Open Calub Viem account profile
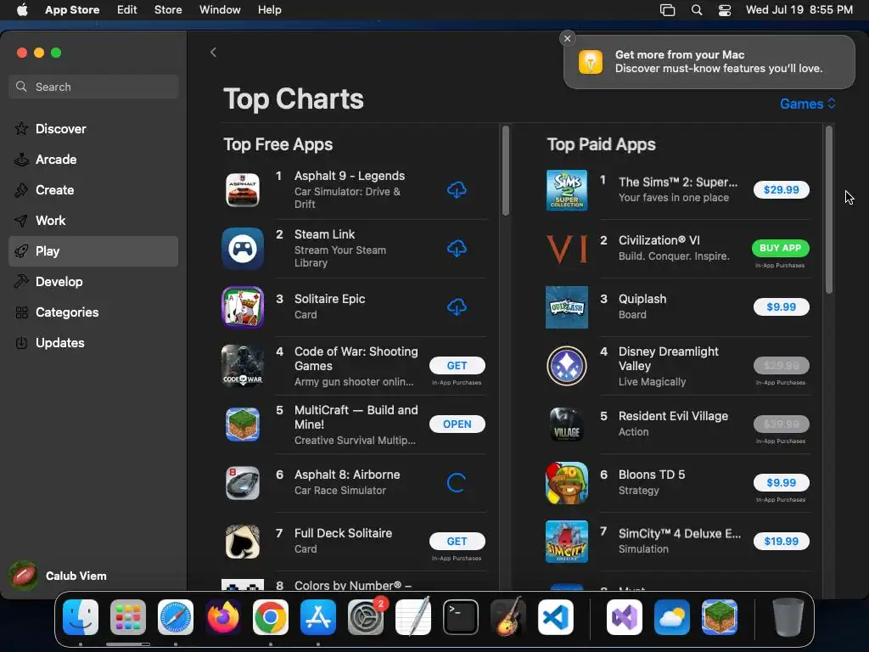The image size is (869, 652). point(59,576)
